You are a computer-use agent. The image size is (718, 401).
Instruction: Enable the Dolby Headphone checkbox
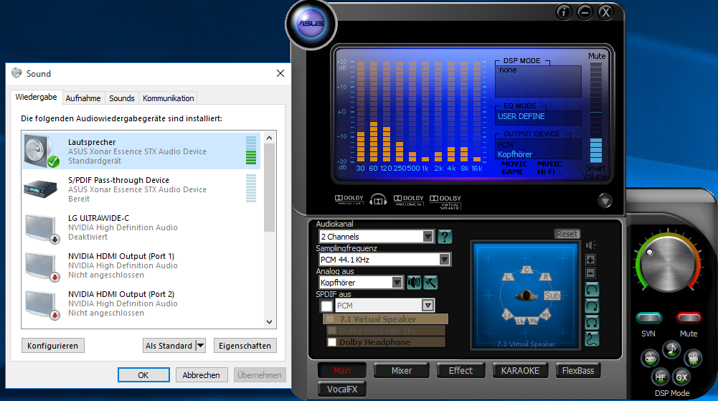tap(332, 342)
